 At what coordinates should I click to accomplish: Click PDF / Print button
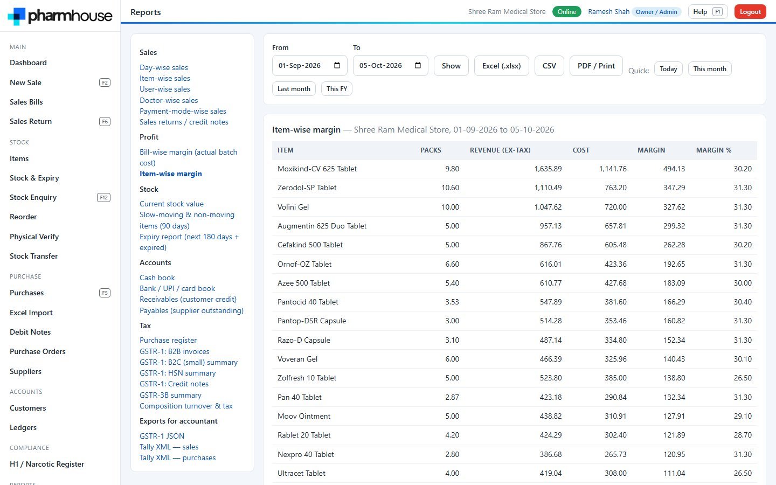(x=596, y=66)
